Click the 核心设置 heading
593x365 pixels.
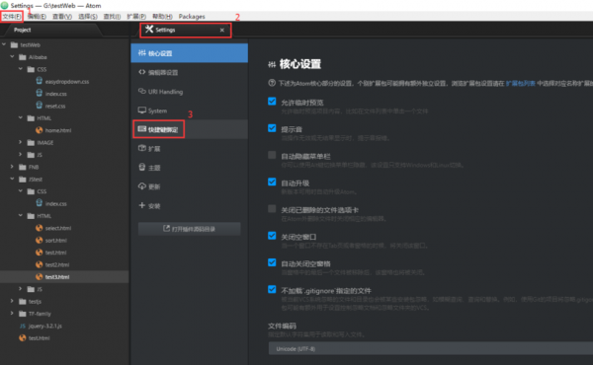tap(300, 64)
